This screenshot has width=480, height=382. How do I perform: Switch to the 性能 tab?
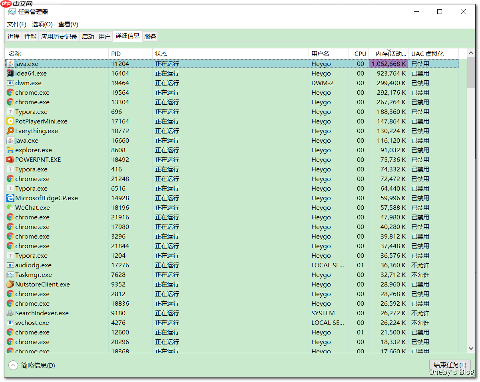pyautogui.click(x=30, y=36)
